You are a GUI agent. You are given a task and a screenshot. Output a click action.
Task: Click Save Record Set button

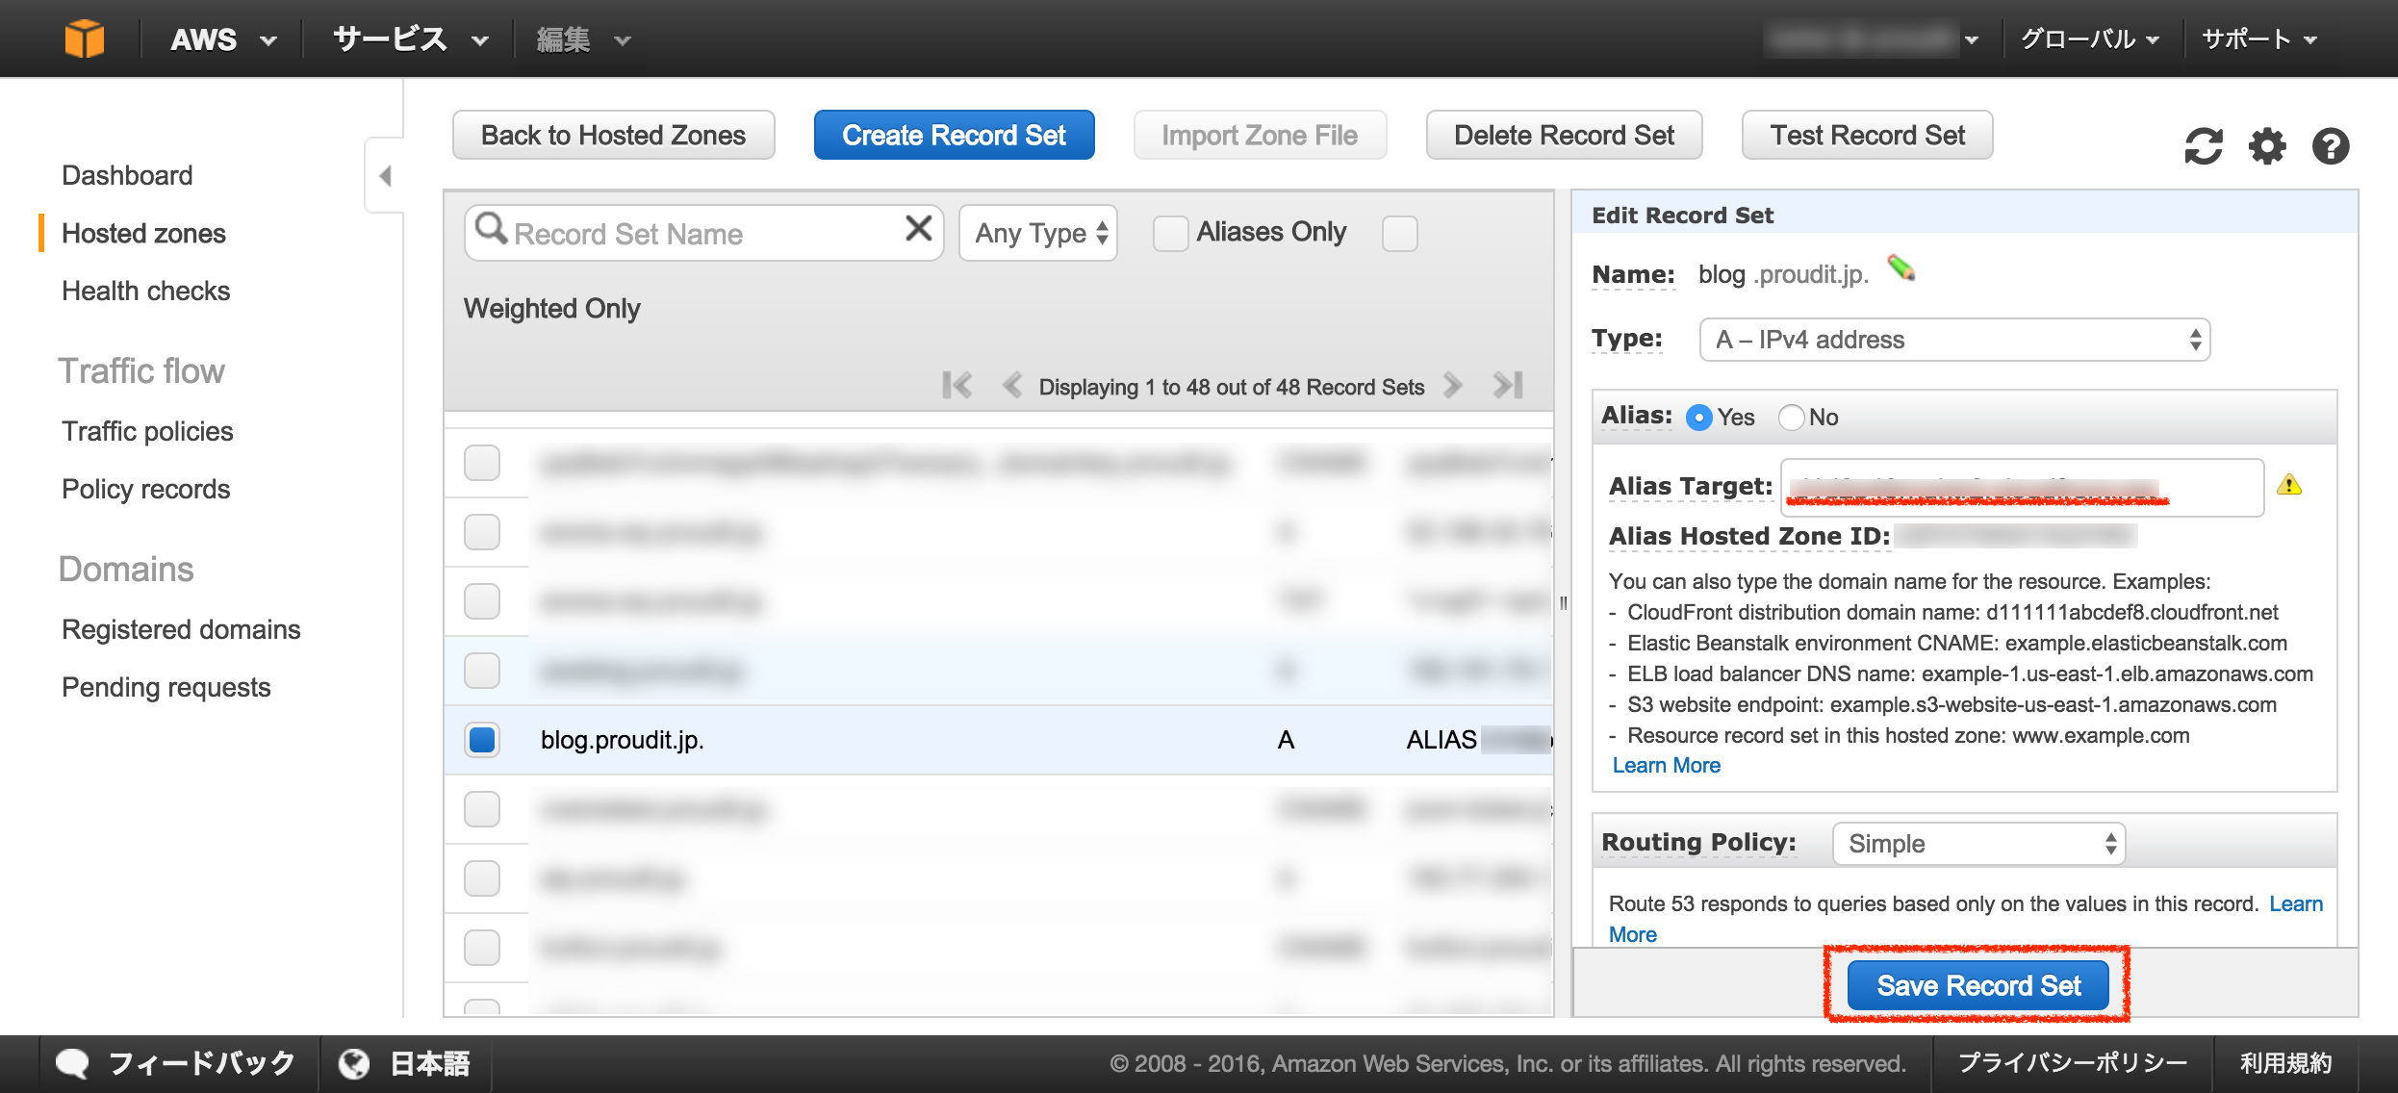[1977, 985]
